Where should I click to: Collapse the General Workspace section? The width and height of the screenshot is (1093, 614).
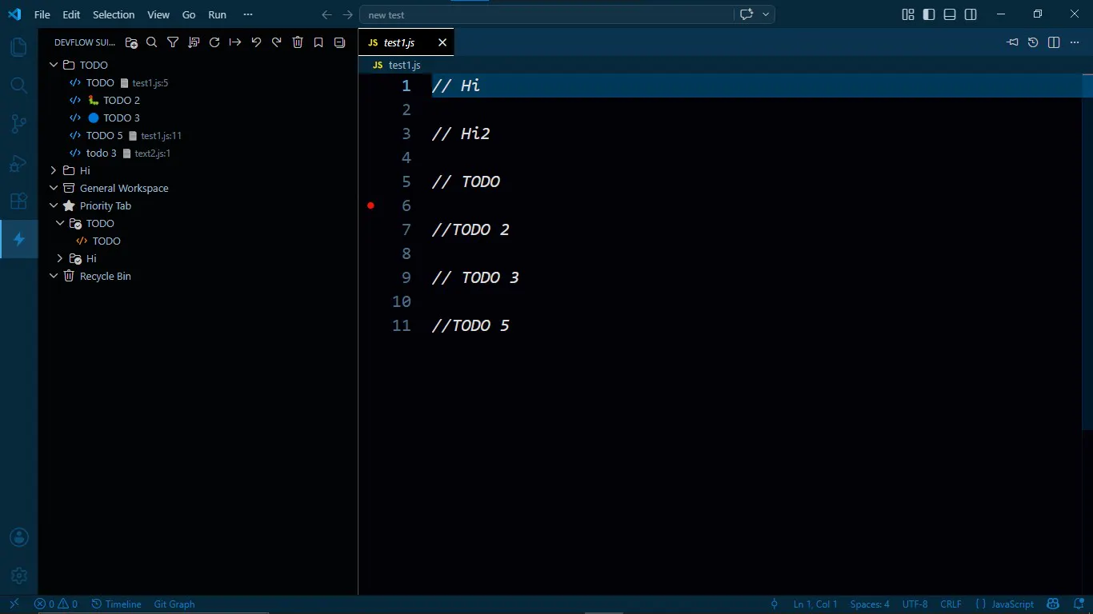click(54, 188)
